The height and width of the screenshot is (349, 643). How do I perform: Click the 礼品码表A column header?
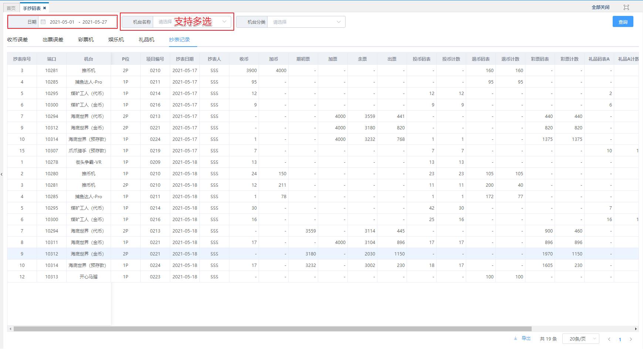pos(599,59)
